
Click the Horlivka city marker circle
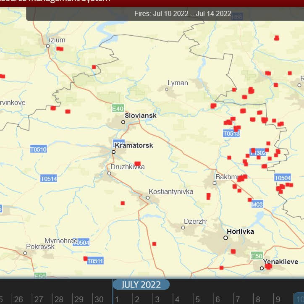pyautogui.click(x=225, y=238)
